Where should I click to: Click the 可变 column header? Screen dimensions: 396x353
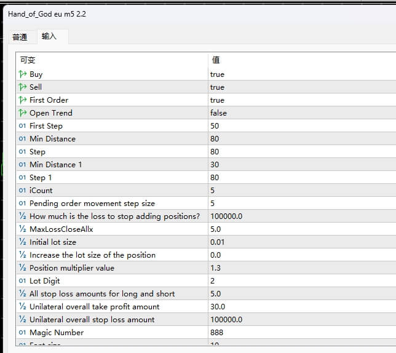pos(28,60)
